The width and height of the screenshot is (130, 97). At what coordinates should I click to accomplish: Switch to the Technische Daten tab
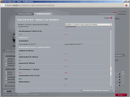pyautogui.click(x=43, y=14)
